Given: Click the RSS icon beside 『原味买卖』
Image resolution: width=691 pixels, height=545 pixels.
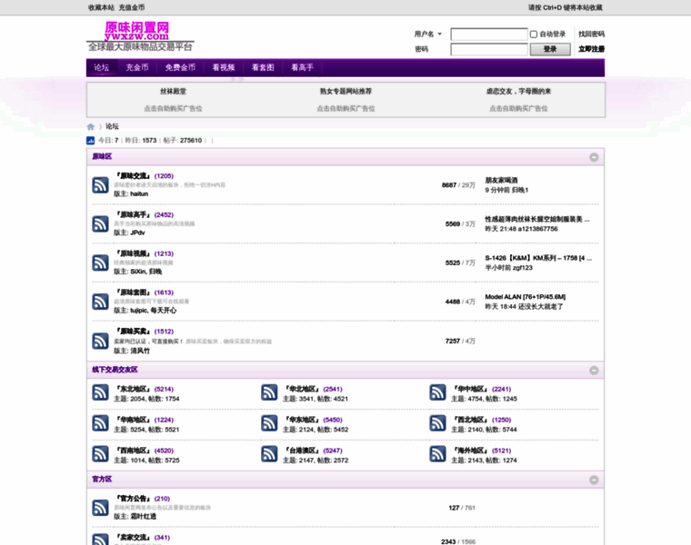Looking at the screenshot, I should point(100,341).
